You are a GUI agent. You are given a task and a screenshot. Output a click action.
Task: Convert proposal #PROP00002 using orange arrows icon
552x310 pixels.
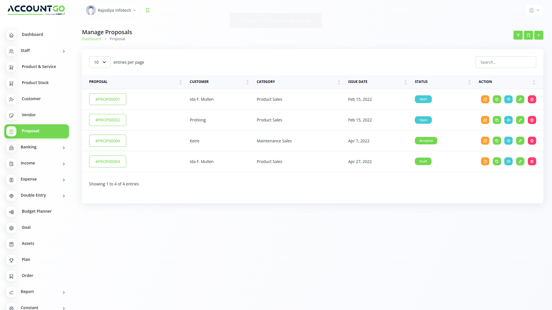[485, 120]
